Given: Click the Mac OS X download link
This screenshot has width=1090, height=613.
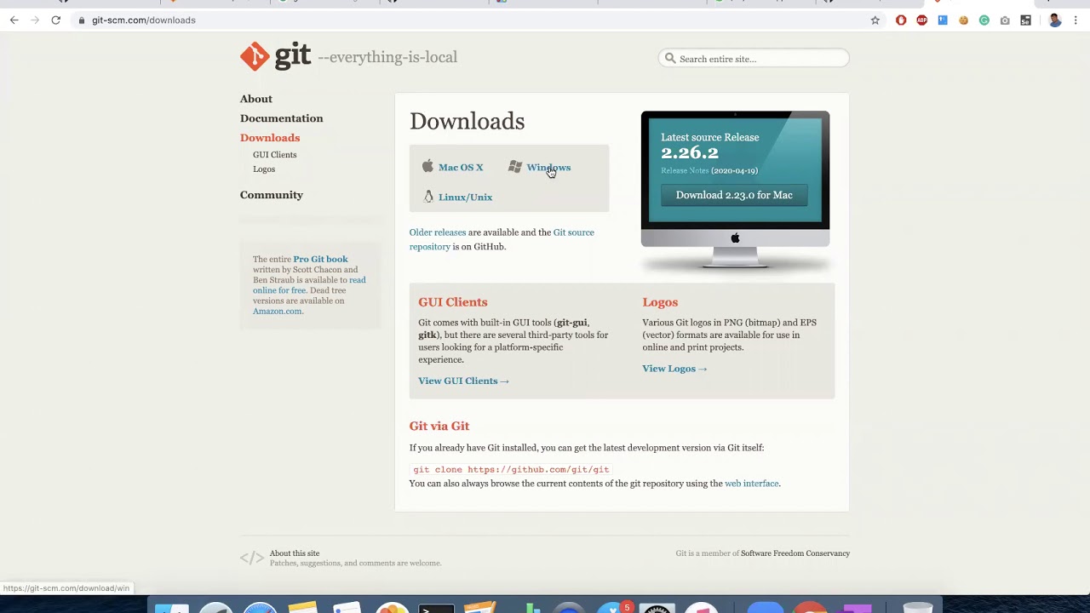Looking at the screenshot, I should coord(461,168).
